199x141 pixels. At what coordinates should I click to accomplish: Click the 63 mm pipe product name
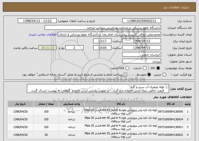pos(121,112)
